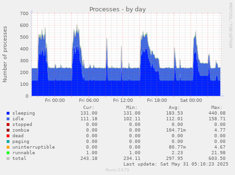Image resolution: width=235 pixels, height=175 pixels.
Task: Click the 'Fri 12:00' x-axis label
Action: (123, 100)
